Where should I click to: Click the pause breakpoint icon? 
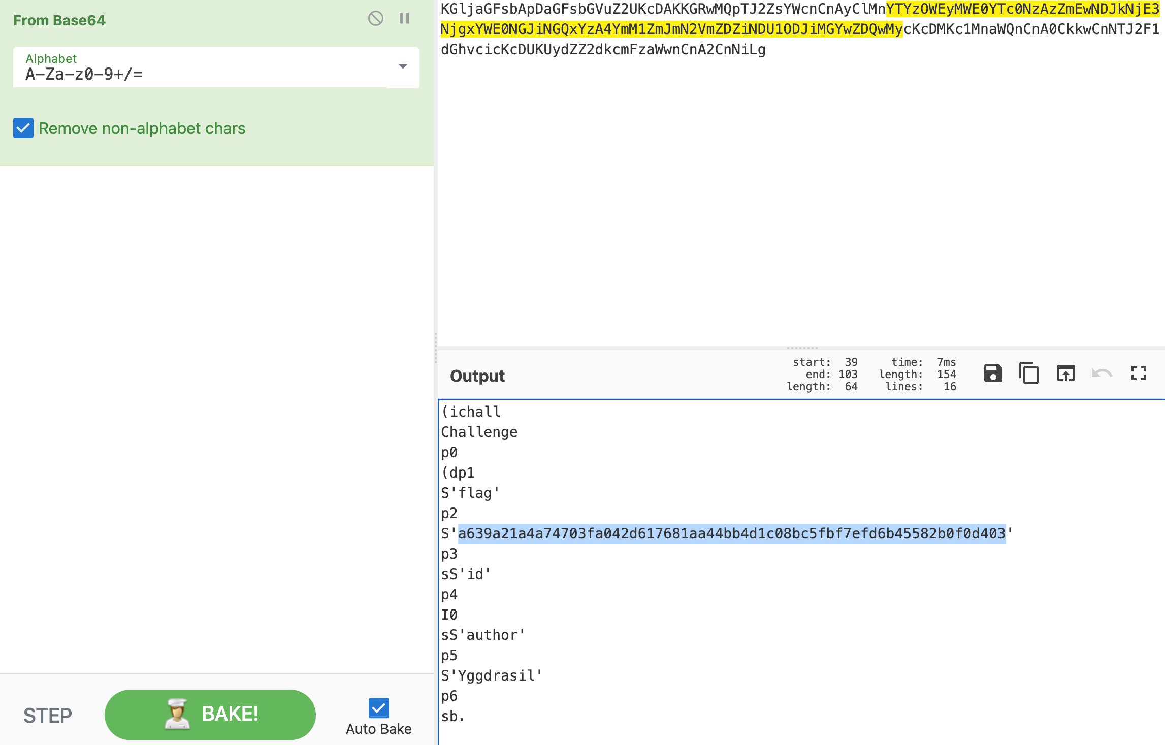pyautogui.click(x=404, y=19)
